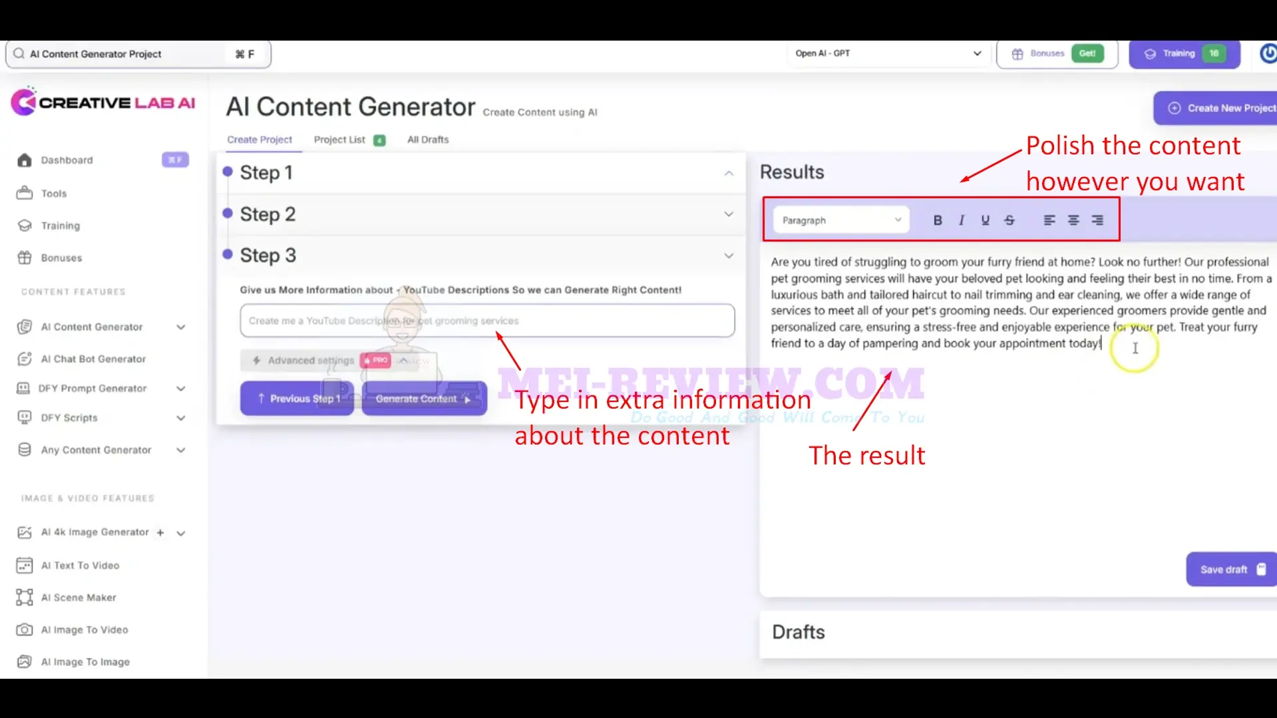This screenshot has width=1277, height=718.
Task: Focus the AI Content Generator Project search box
Action: 138,54
